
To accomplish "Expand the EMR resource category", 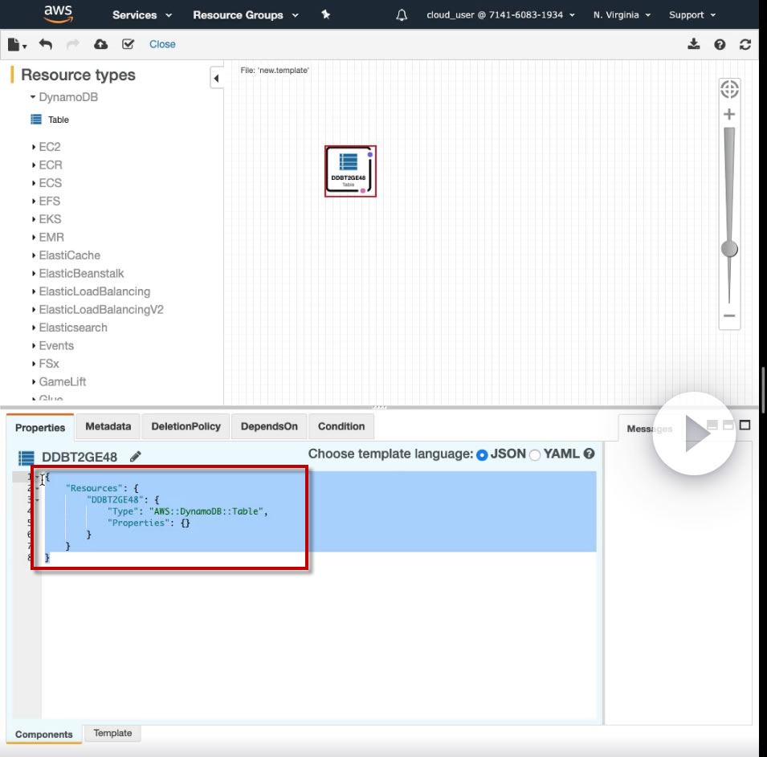I will pyautogui.click(x=48, y=238).
